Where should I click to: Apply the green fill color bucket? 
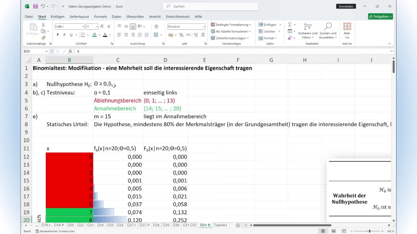tap(94, 35)
